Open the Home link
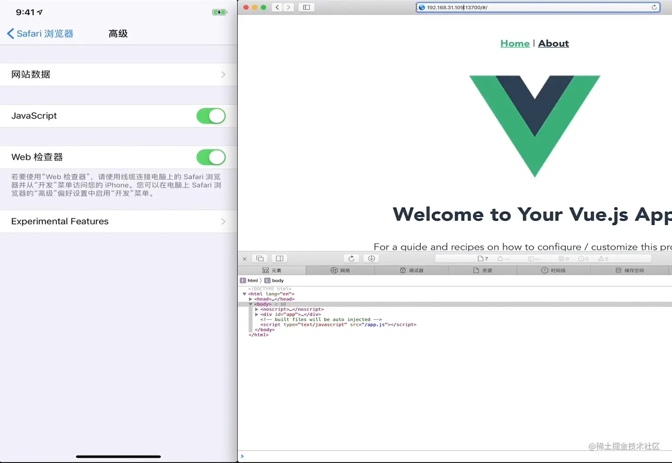The height and width of the screenshot is (463, 672). click(x=515, y=44)
